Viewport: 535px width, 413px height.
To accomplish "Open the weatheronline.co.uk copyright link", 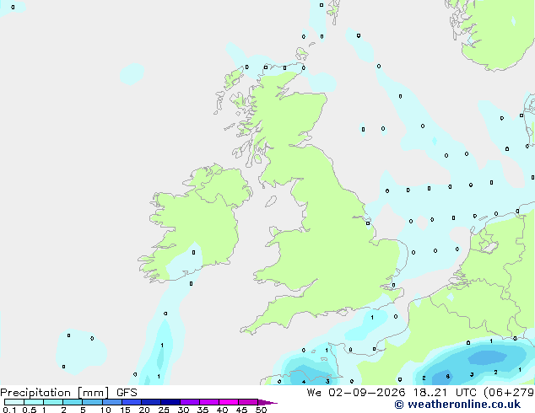I will point(457,405).
